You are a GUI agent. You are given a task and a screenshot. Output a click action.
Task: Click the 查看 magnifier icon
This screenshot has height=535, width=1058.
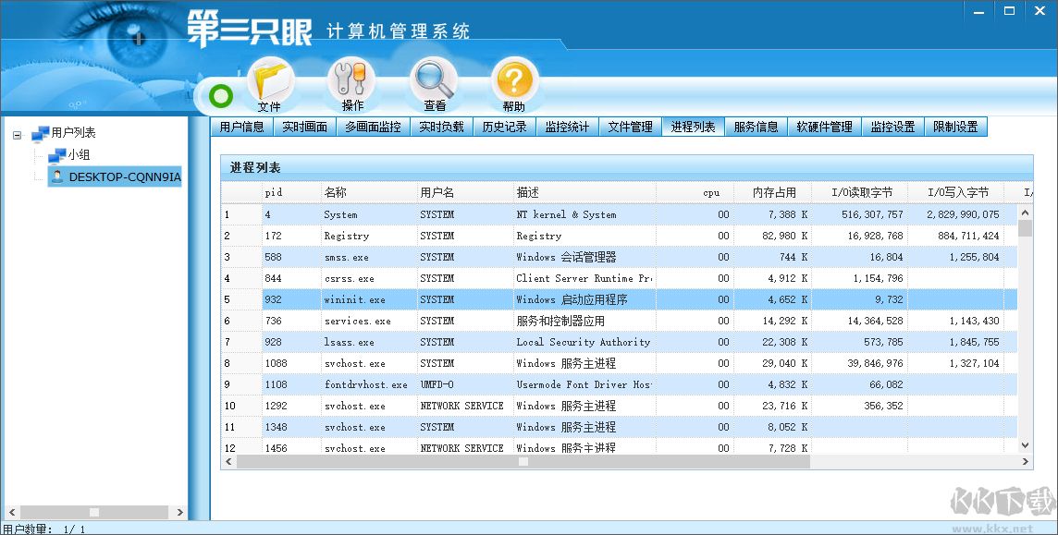[x=434, y=85]
